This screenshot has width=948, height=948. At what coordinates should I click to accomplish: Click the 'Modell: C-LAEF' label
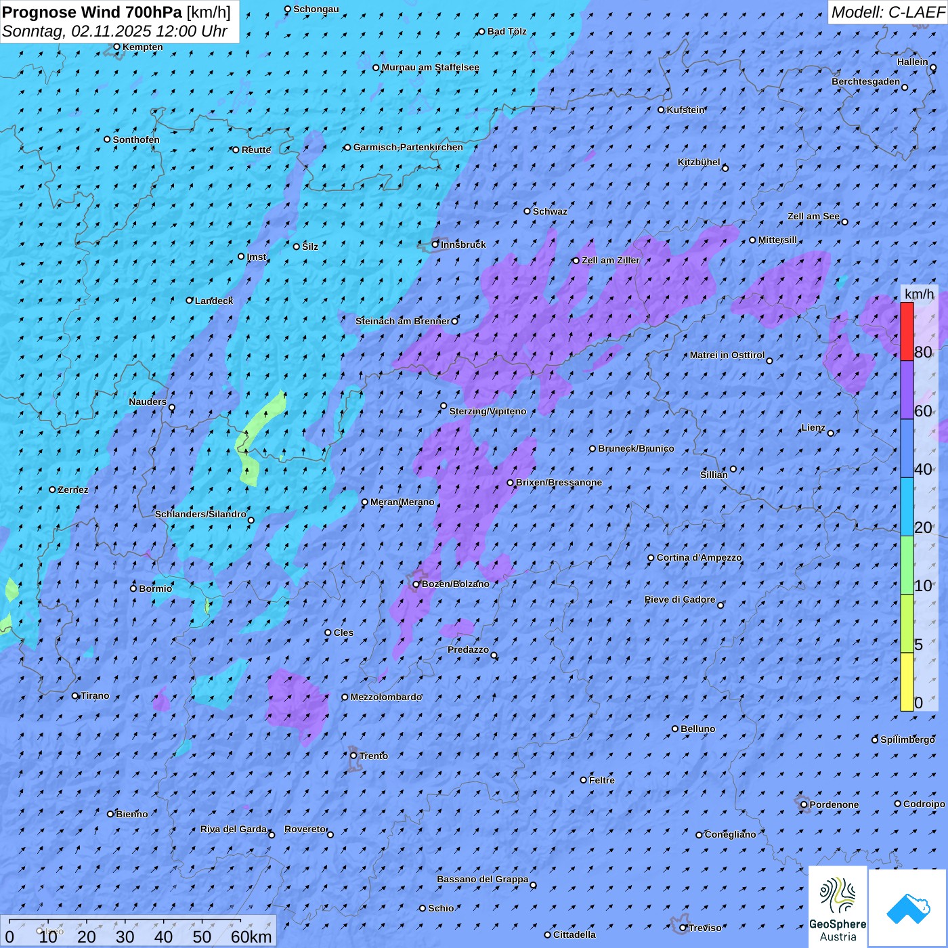(x=888, y=12)
